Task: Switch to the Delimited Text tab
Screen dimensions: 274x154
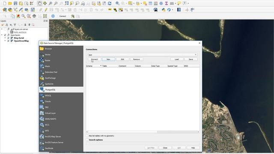Action: click(x=61, y=72)
